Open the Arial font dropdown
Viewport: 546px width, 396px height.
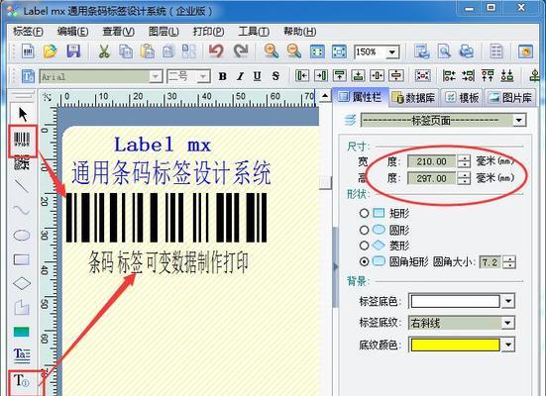pos(155,76)
